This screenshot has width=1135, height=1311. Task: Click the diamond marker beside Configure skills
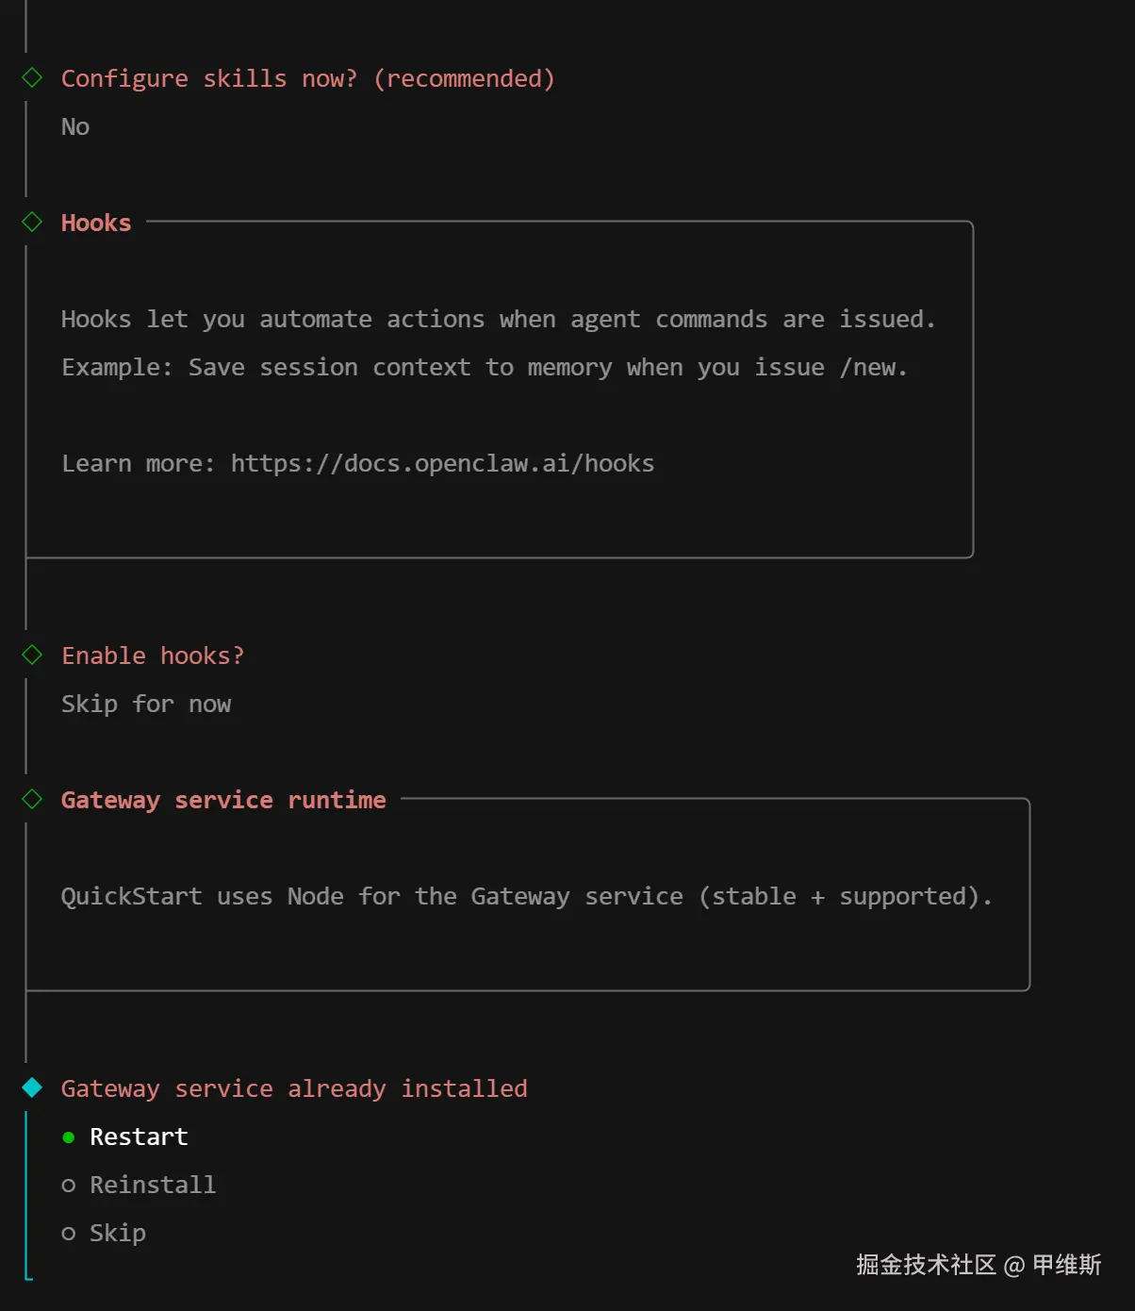pos(32,77)
